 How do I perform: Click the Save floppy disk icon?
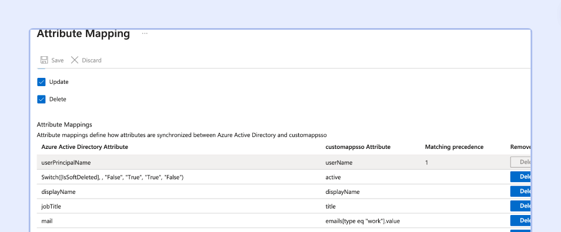pyautogui.click(x=44, y=60)
